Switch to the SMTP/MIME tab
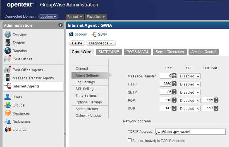This screenshot has height=147, width=229. (109, 52)
